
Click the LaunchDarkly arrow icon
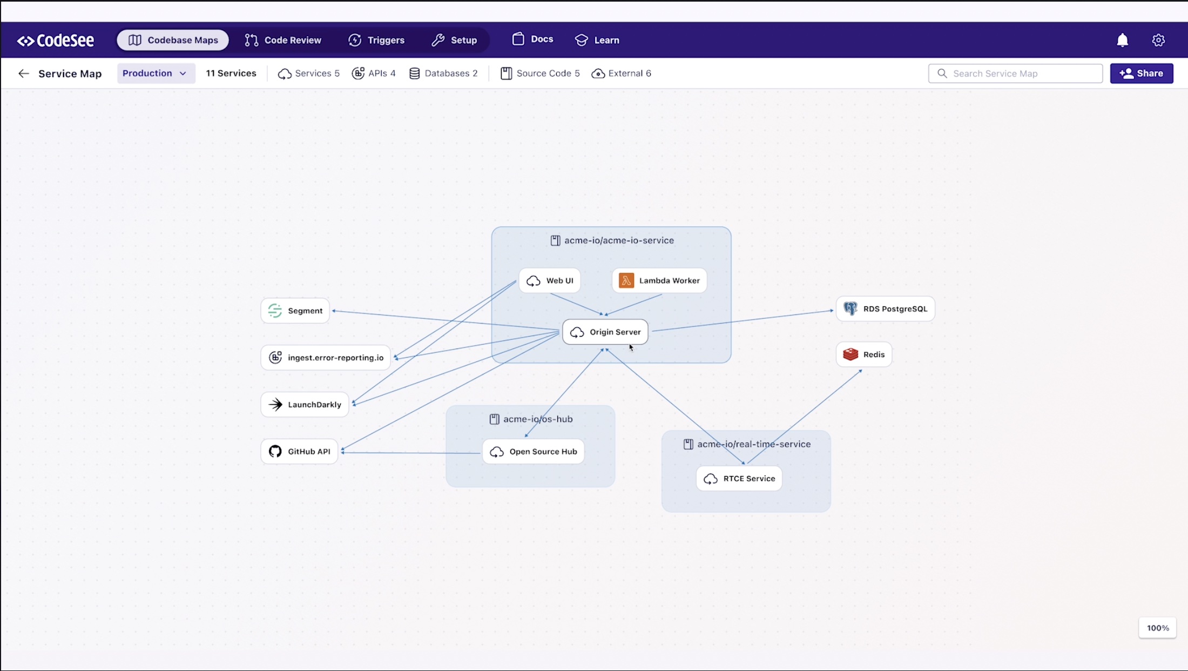(x=275, y=404)
